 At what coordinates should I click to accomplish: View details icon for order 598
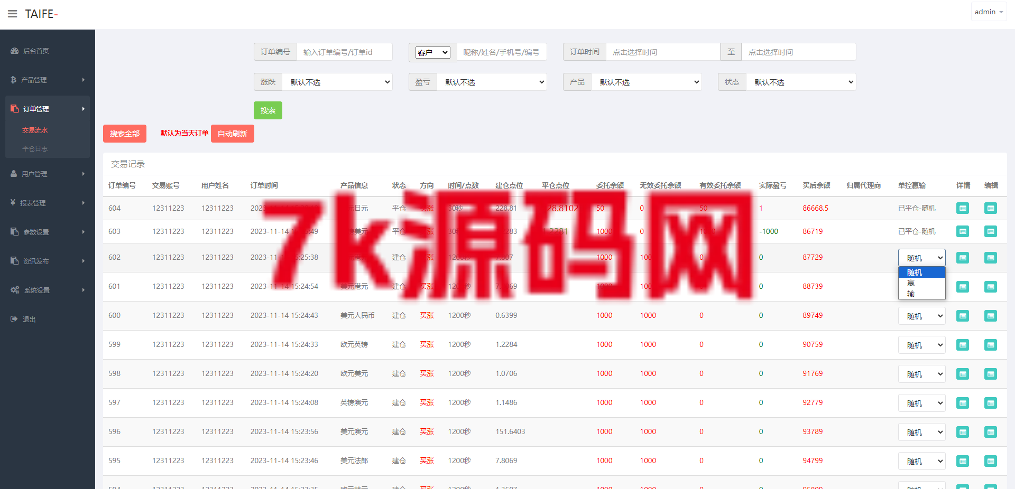[x=963, y=374]
